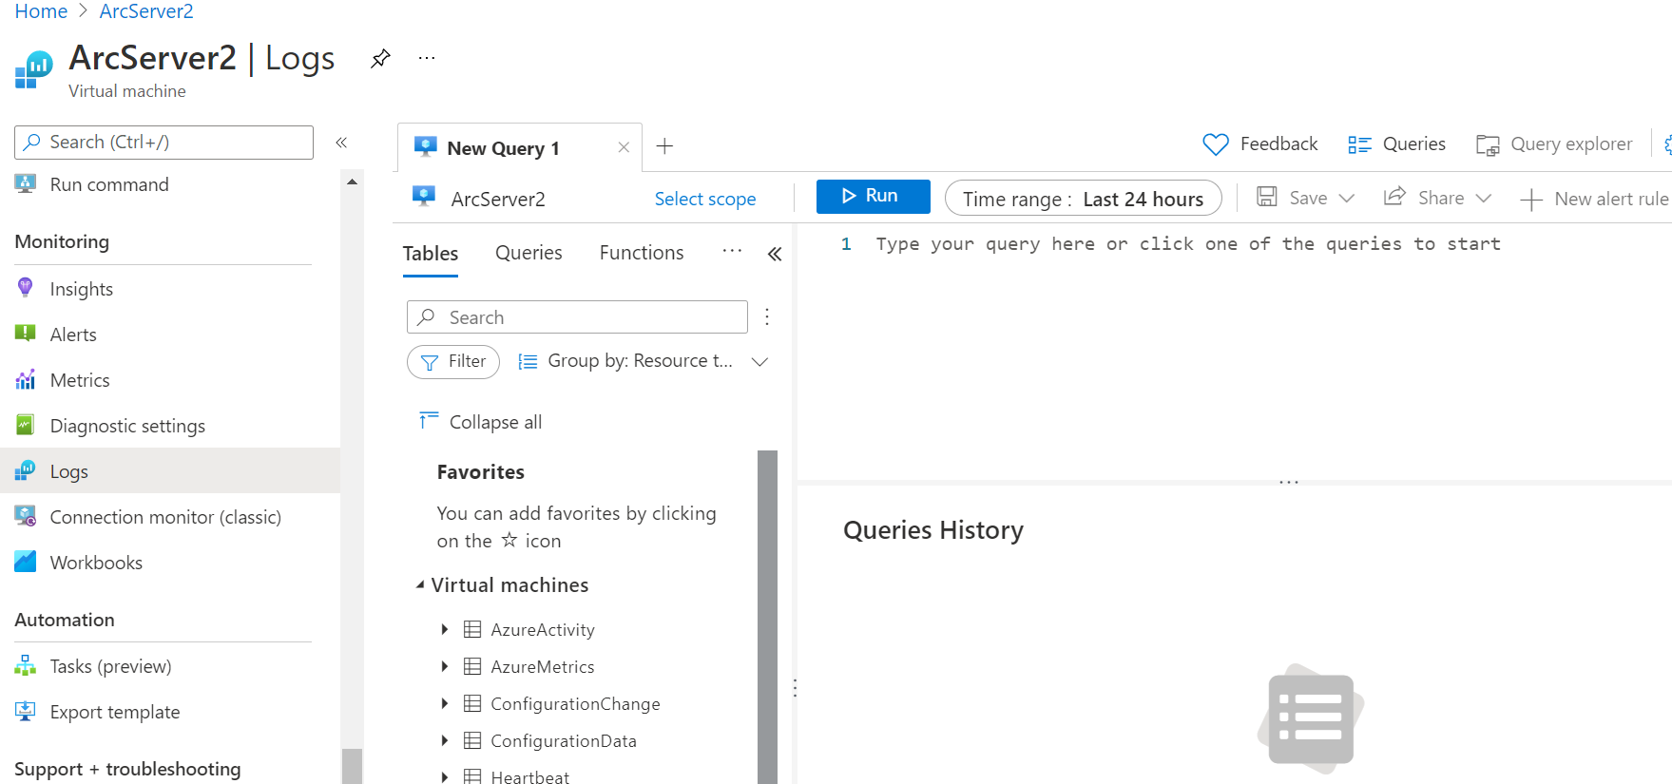Click the vertical splitter grip left of the Queries History panel
1672x784 pixels.
coord(795,688)
